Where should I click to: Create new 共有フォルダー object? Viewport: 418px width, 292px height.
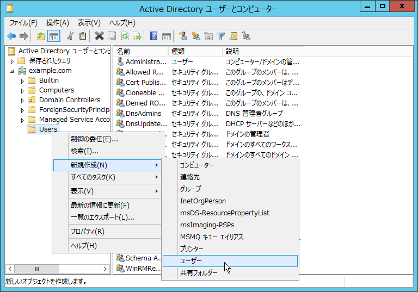point(230,273)
